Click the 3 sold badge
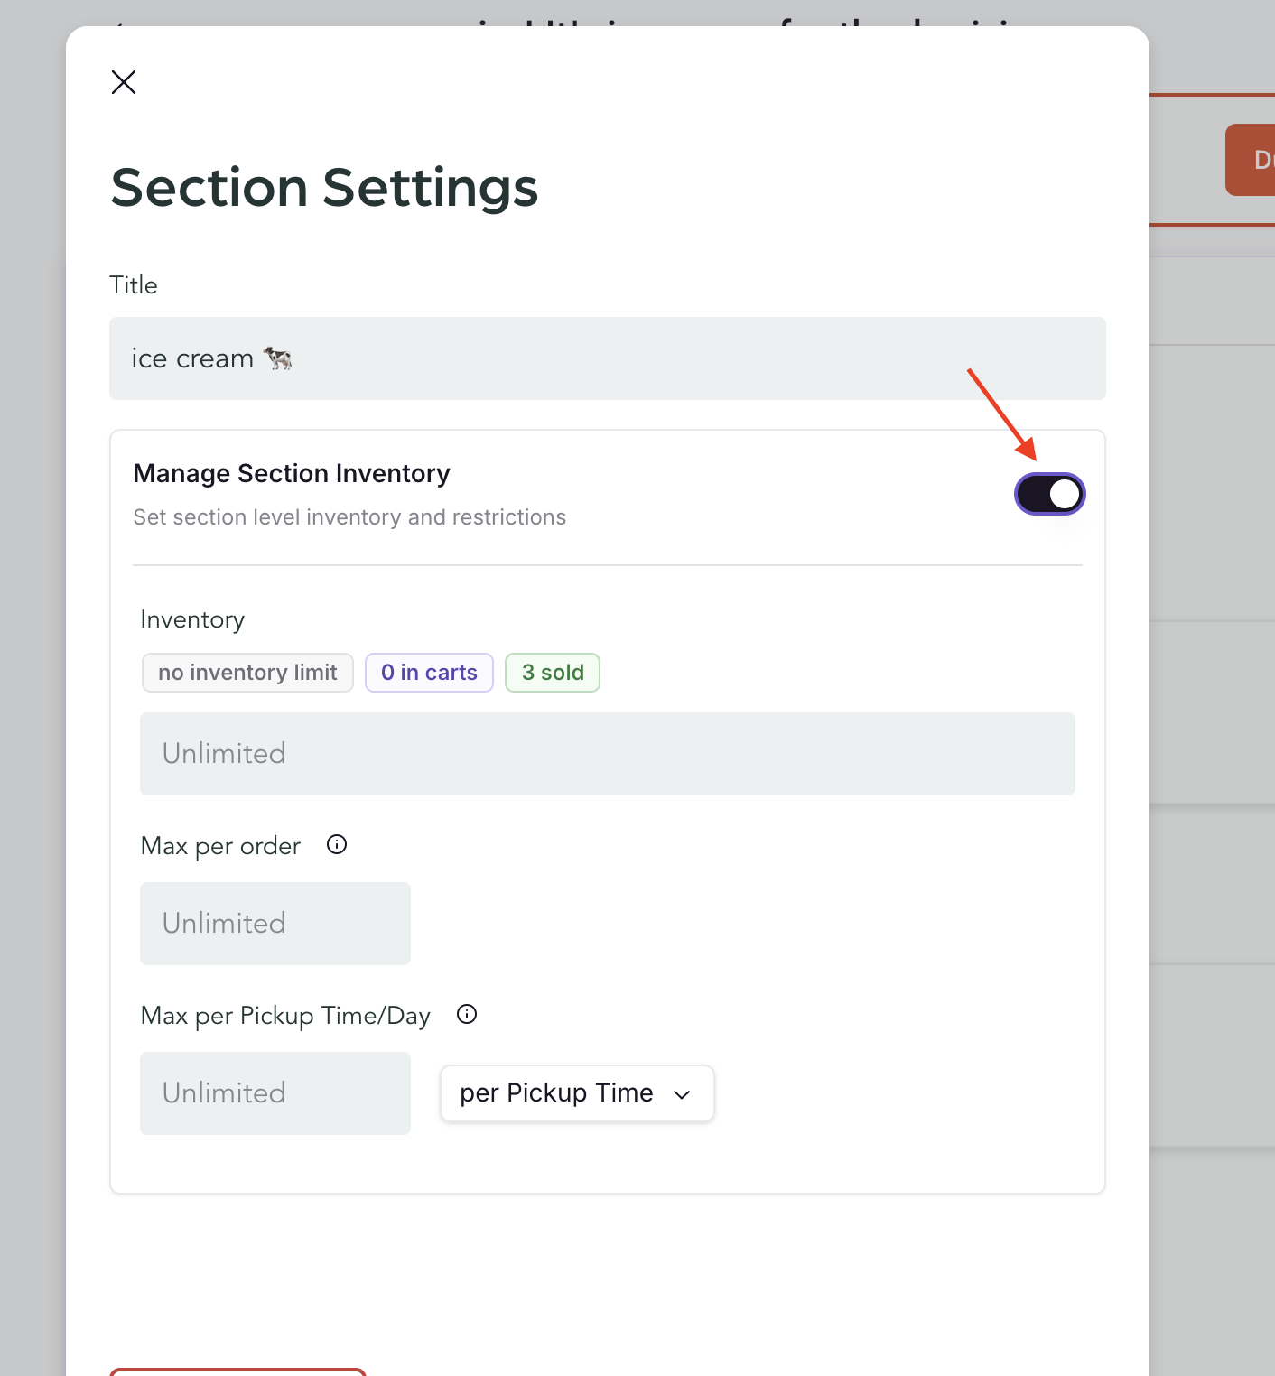Viewport: 1275px width, 1376px height. 553,673
